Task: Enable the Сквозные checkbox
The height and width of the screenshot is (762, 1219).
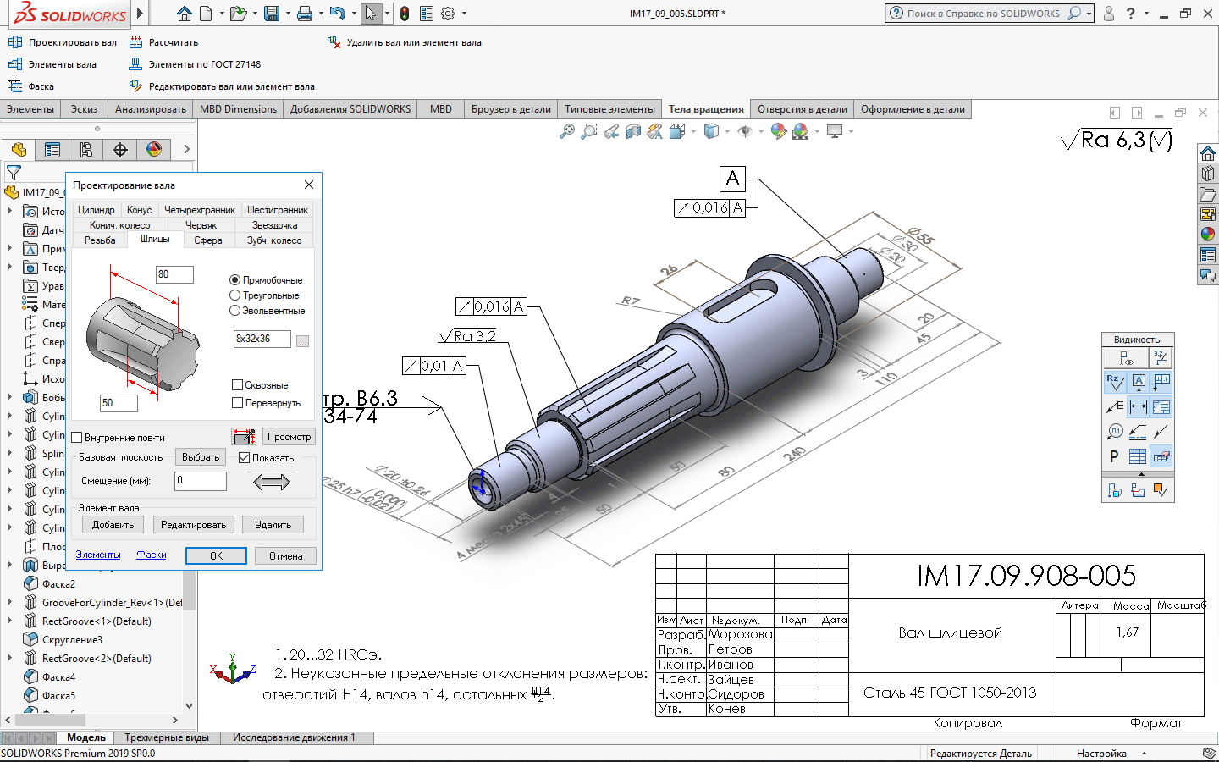Action: [x=238, y=385]
